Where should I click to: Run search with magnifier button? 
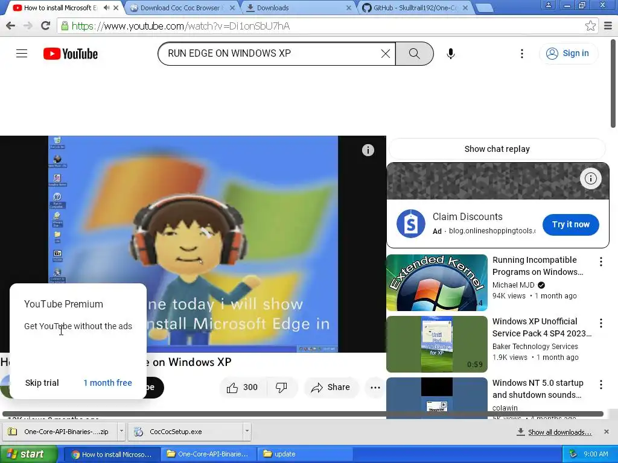[414, 54]
